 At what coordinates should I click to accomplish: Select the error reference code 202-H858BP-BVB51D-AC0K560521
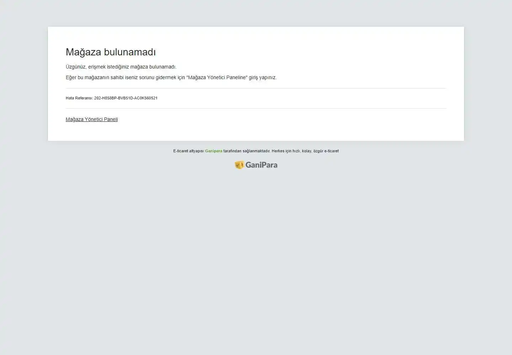(126, 98)
